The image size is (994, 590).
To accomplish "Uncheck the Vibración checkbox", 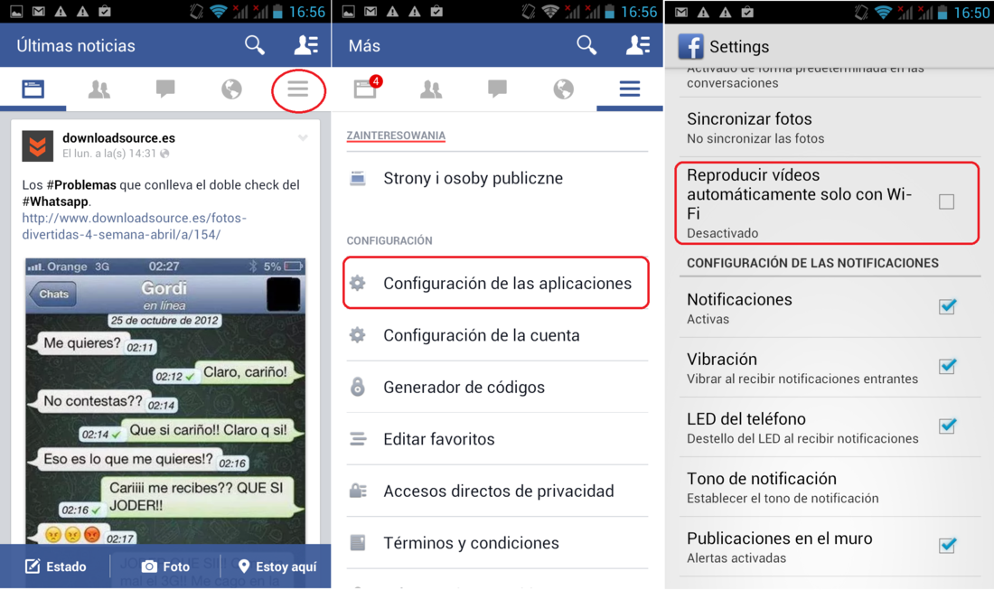I will tap(947, 366).
